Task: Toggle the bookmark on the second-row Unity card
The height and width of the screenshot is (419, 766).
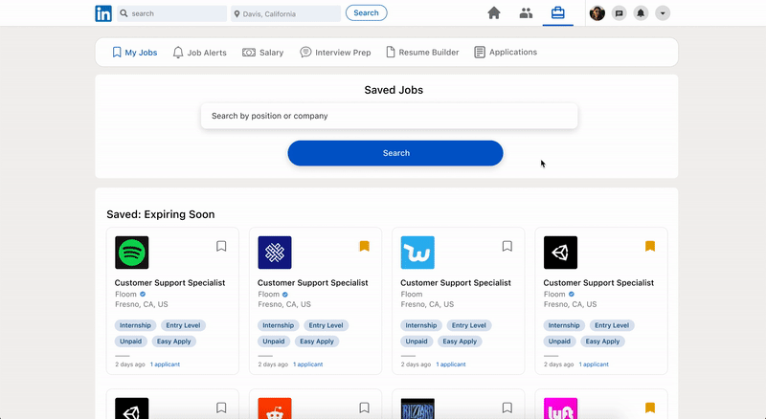Action: click(221, 408)
